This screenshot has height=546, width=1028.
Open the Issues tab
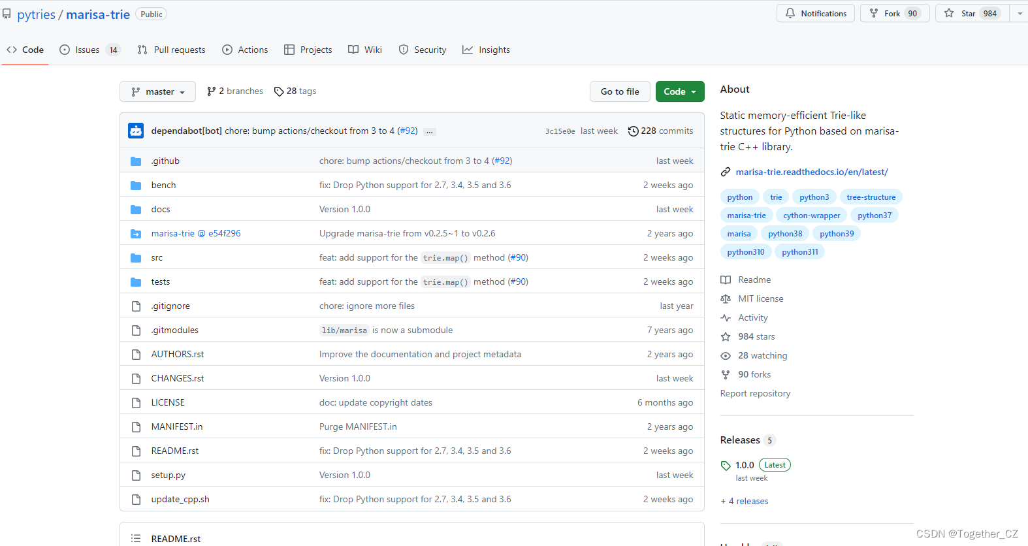(89, 50)
